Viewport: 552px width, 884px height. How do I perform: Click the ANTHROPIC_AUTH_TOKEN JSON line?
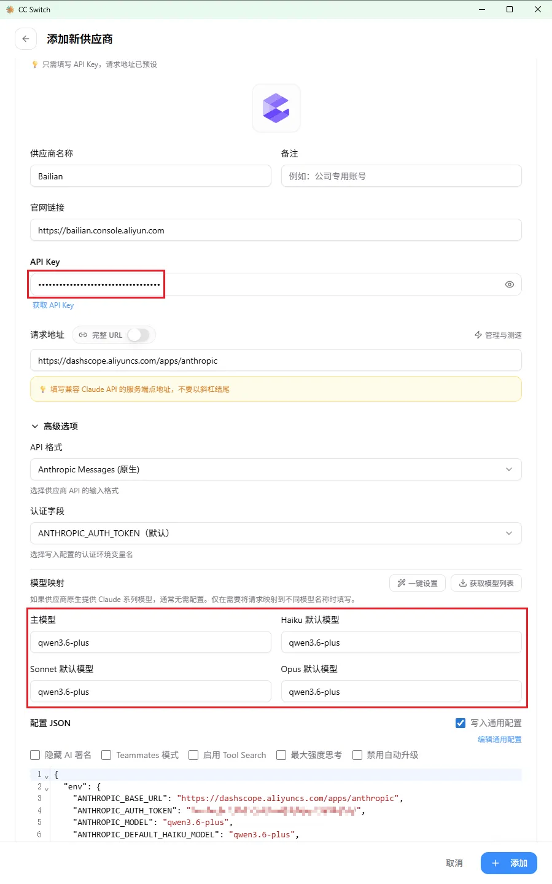[219, 811]
